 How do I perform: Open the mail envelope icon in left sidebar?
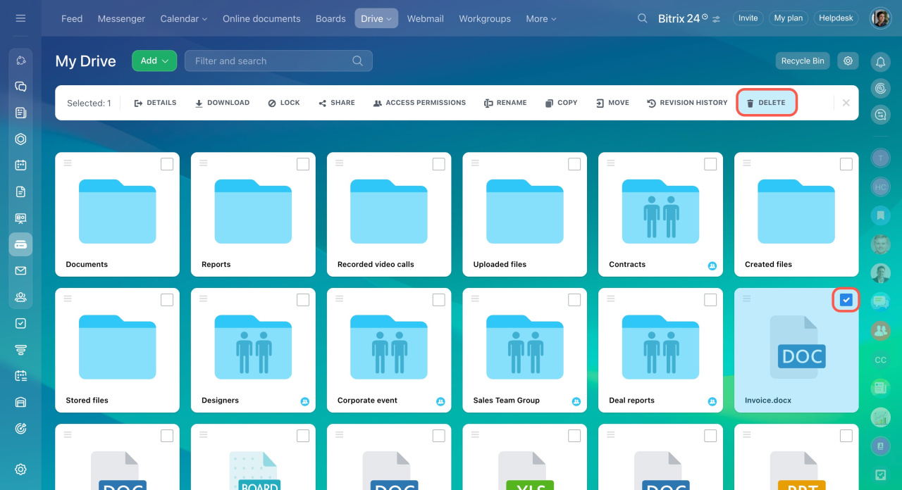20,270
